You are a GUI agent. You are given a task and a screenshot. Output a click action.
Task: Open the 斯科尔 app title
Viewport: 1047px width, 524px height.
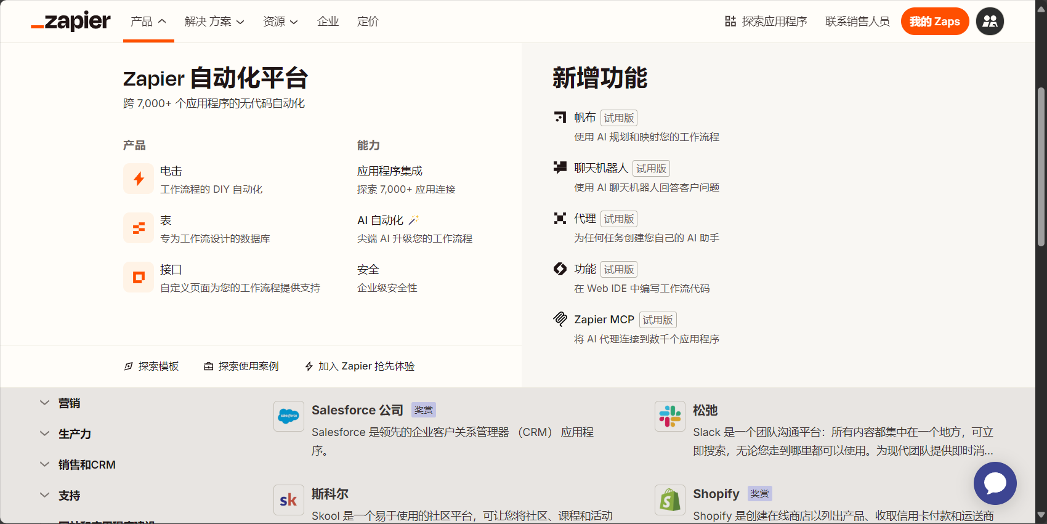(x=330, y=494)
